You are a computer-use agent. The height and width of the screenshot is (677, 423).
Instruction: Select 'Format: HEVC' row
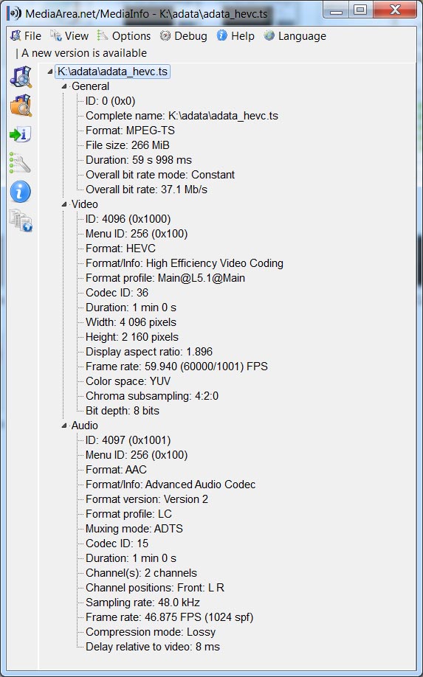click(x=120, y=249)
